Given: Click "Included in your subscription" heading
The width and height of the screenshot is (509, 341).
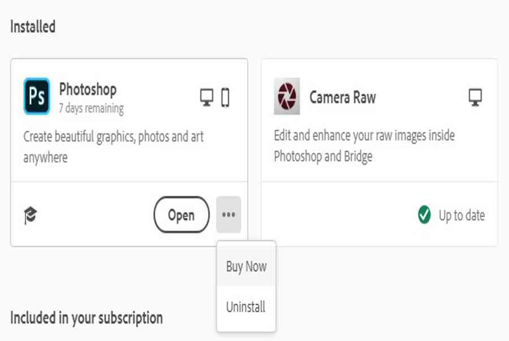Looking at the screenshot, I should tap(87, 318).
